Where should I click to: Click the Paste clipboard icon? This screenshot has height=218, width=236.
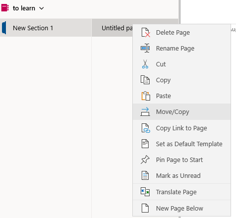146,96
